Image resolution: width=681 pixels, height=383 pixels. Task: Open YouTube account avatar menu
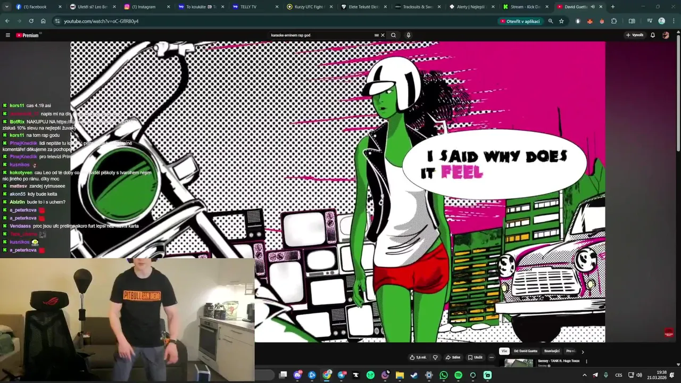pyautogui.click(x=666, y=35)
